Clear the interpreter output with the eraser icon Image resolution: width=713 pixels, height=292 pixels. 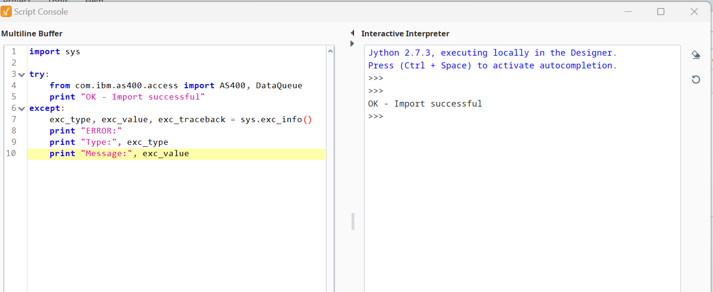[696, 55]
